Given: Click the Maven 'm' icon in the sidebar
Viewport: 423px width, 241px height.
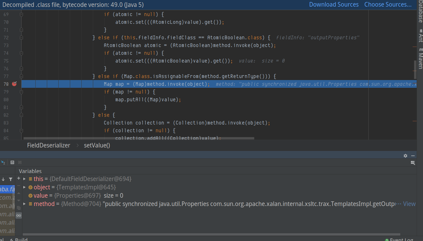Looking at the screenshot, I should (x=421, y=50).
